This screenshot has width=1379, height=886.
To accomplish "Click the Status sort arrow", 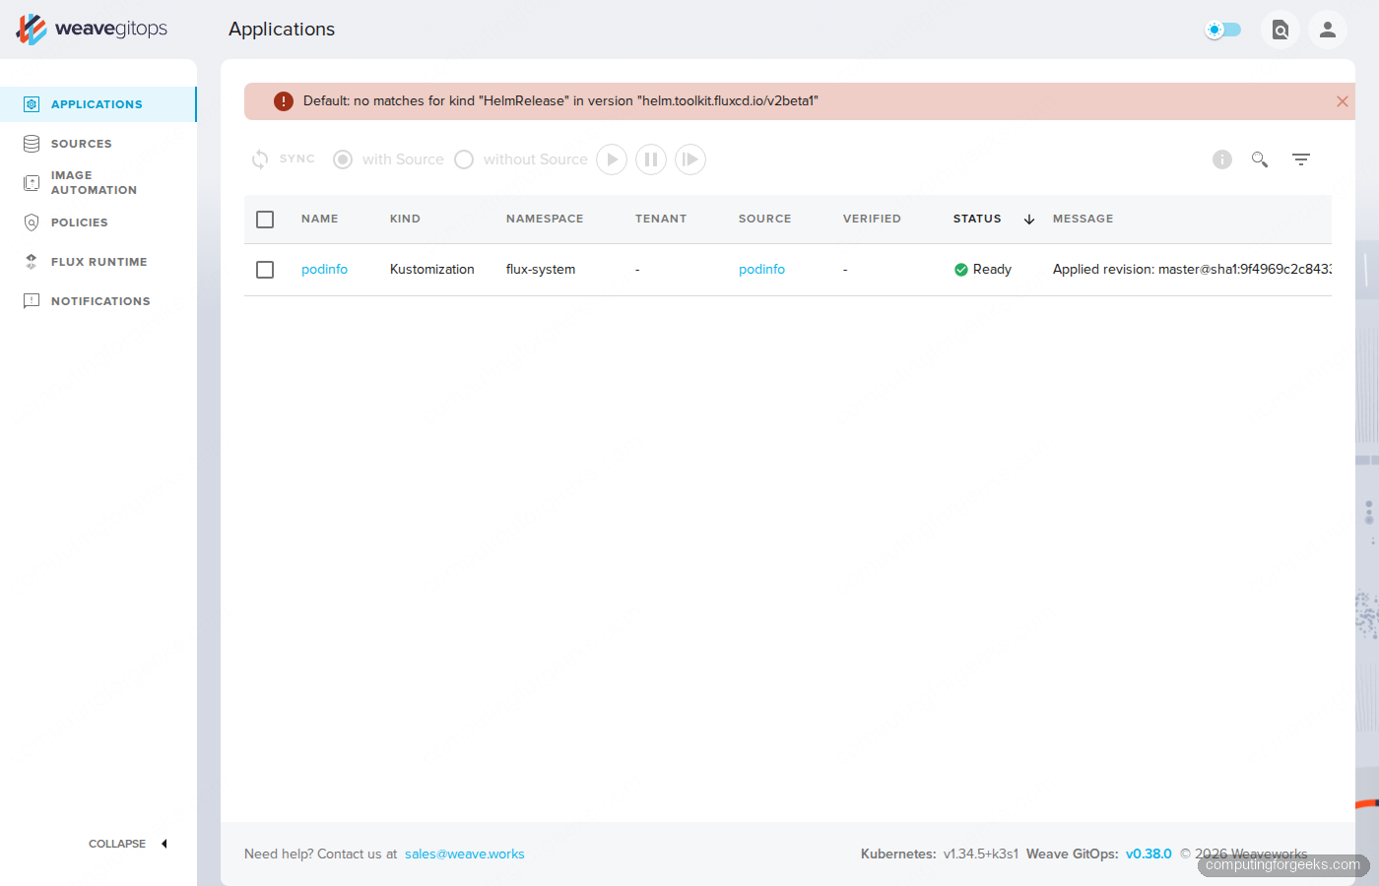I will (x=1029, y=220).
